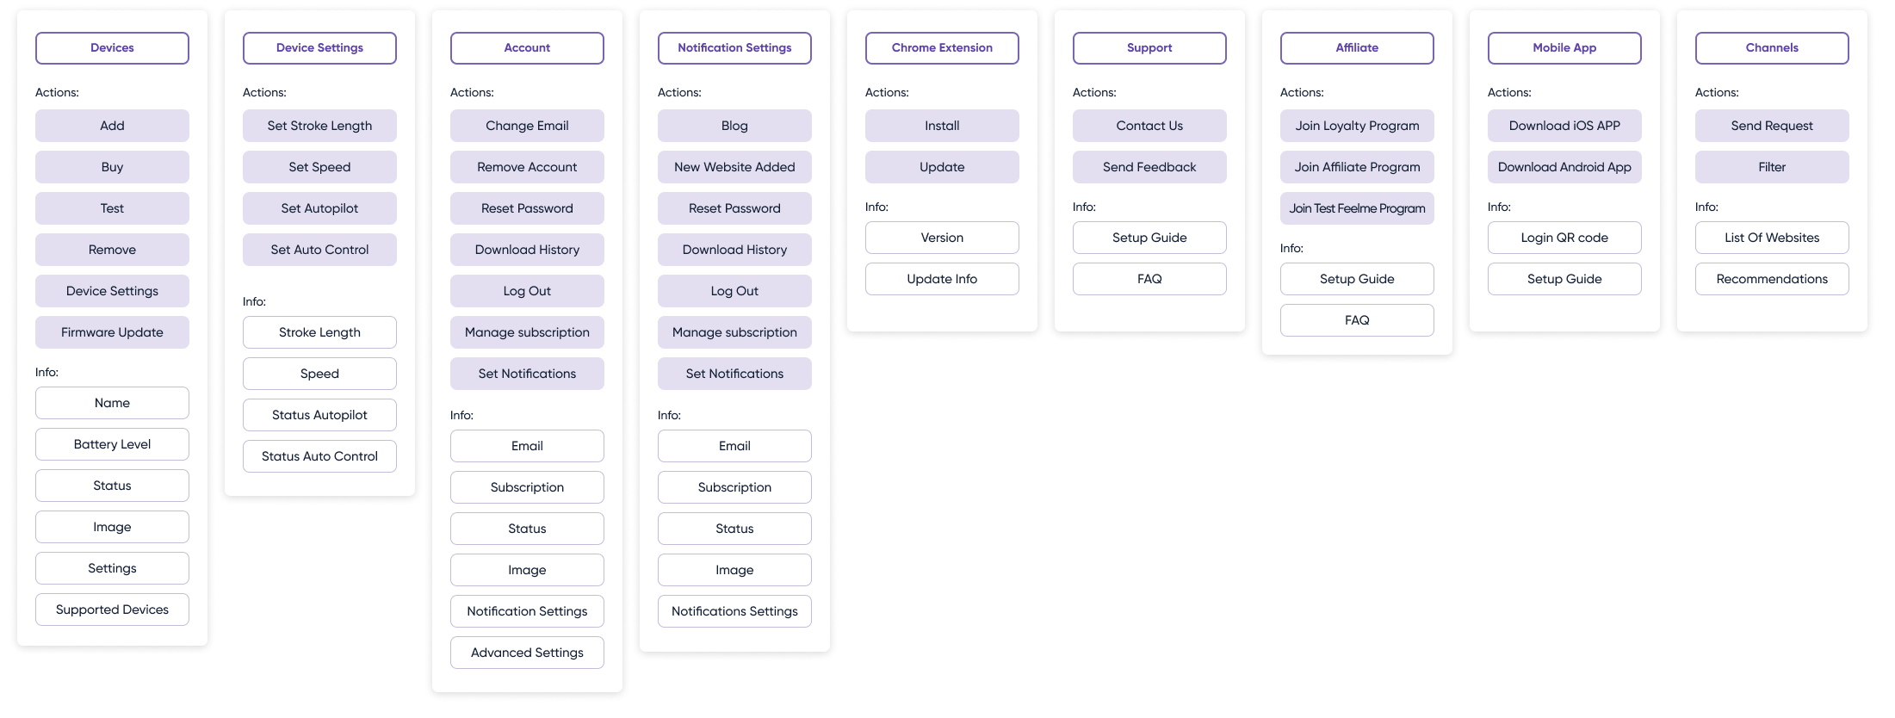Click Set Stroke Length action
Image resolution: width=1895 pixels, height=718 pixels.
tap(319, 126)
